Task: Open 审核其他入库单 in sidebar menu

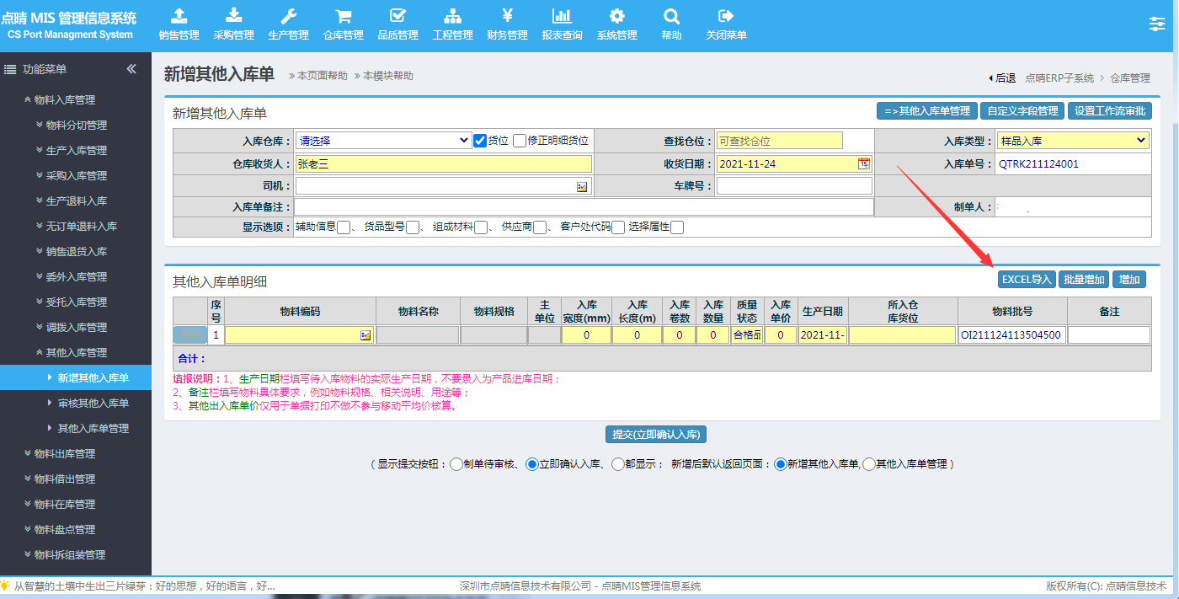Action: coord(93,403)
